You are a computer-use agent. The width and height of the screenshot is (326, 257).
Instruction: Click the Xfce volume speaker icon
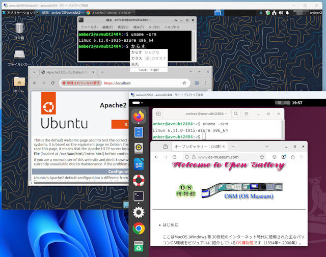(x=281, y=13)
